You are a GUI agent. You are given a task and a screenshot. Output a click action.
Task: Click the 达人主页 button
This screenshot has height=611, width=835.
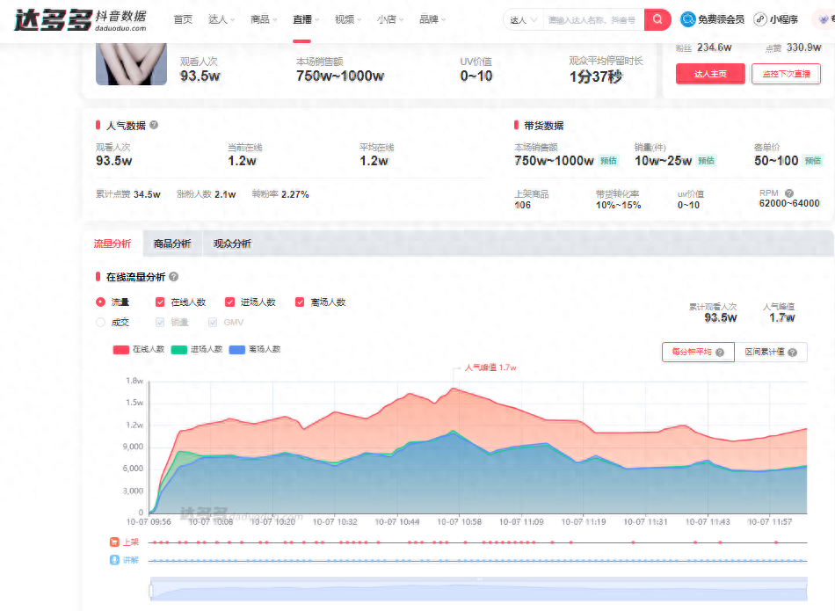coord(710,75)
